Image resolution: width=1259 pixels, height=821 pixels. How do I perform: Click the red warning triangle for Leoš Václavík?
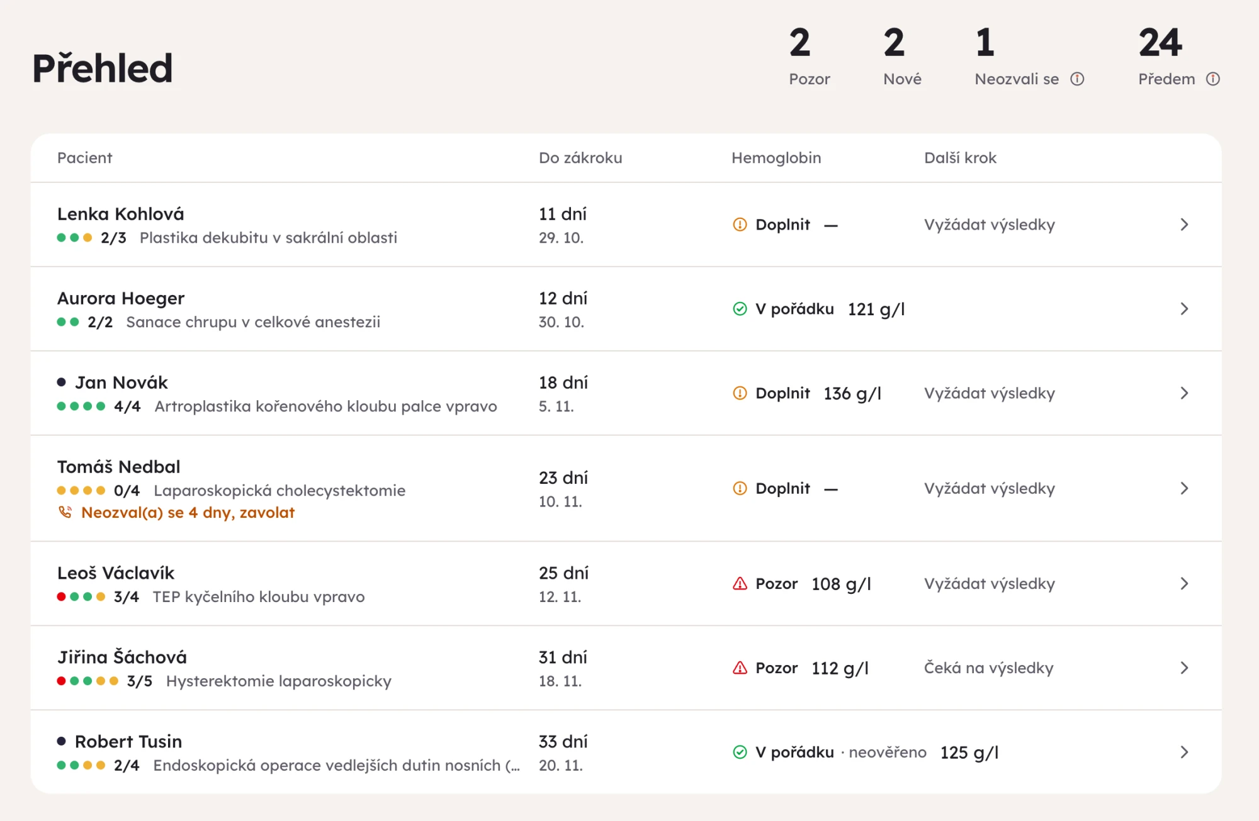pos(740,584)
